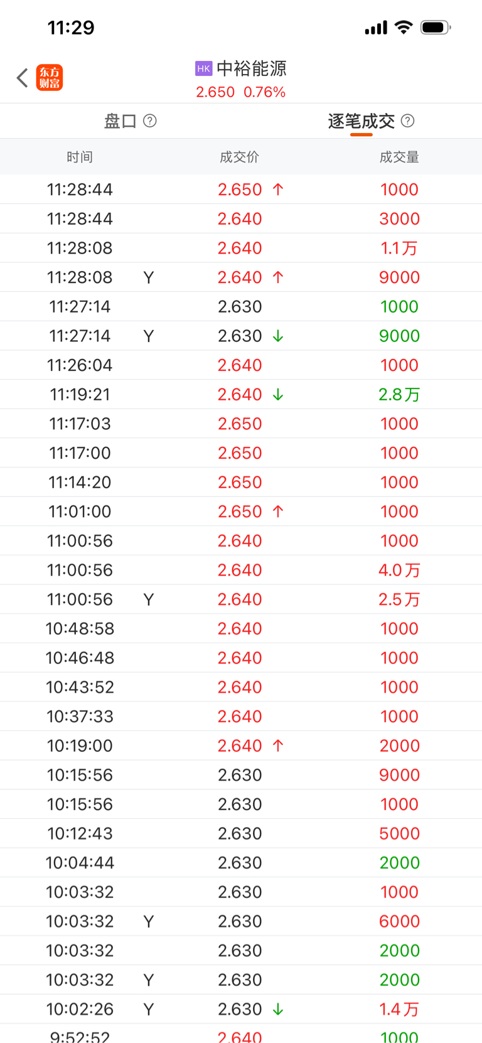Select the 10:12:43 trade with 5000 volume
This screenshot has width=482, height=1043.
(x=241, y=833)
